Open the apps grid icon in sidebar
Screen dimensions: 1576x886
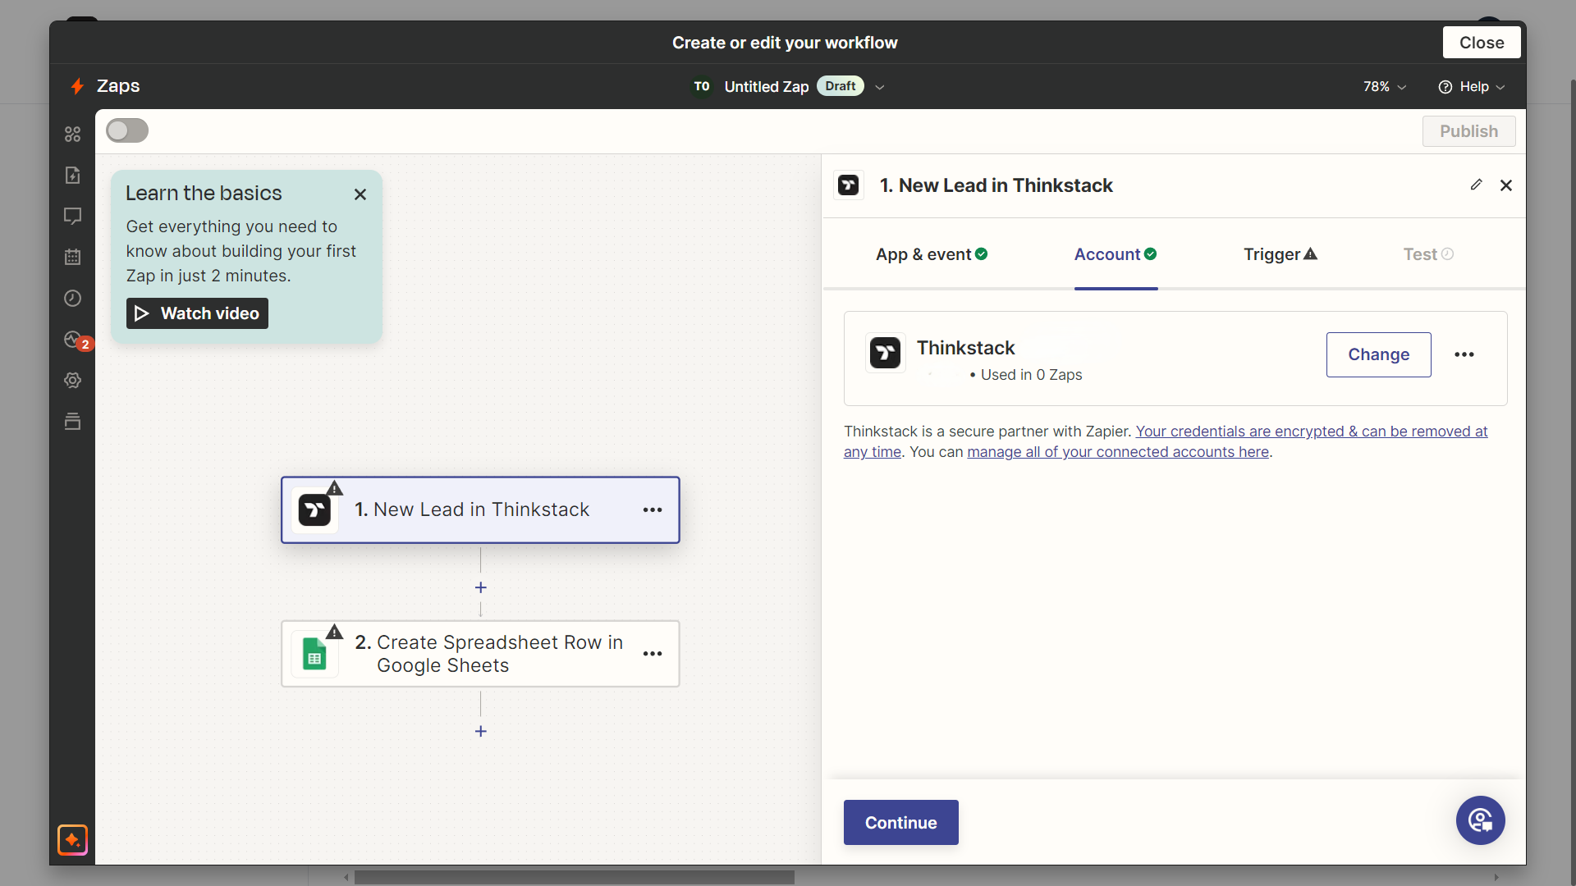[x=72, y=134]
